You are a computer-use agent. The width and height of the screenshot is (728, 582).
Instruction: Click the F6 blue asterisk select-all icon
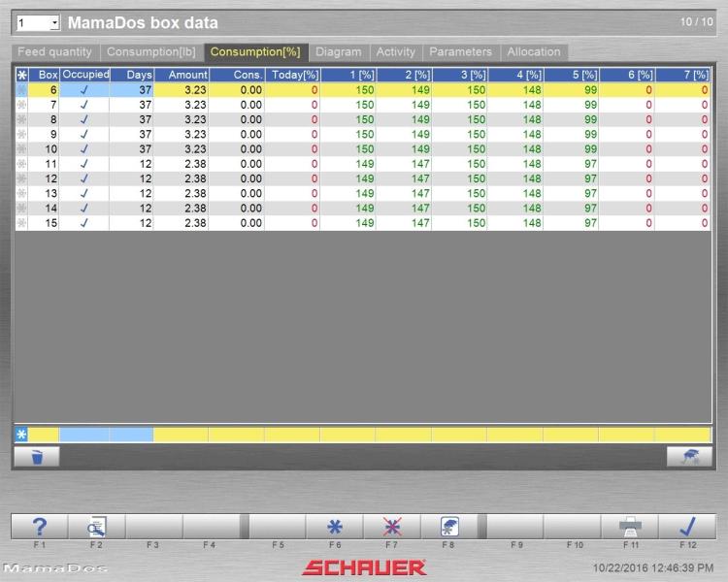tap(335, 527)
